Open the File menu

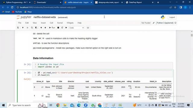(x=20, y=23)
